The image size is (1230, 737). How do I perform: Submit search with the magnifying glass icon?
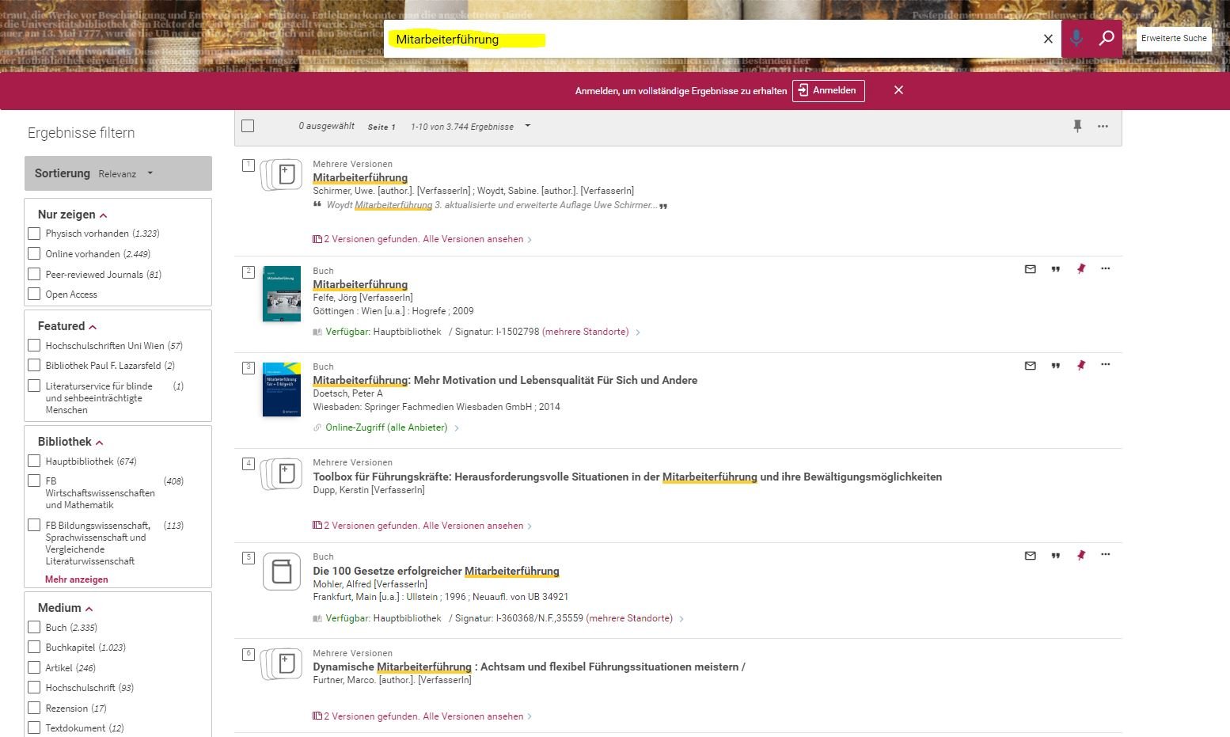(1107, 38)
